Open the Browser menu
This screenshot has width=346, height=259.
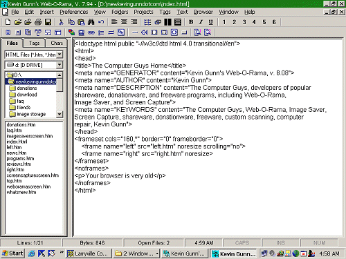click(203, 12)
